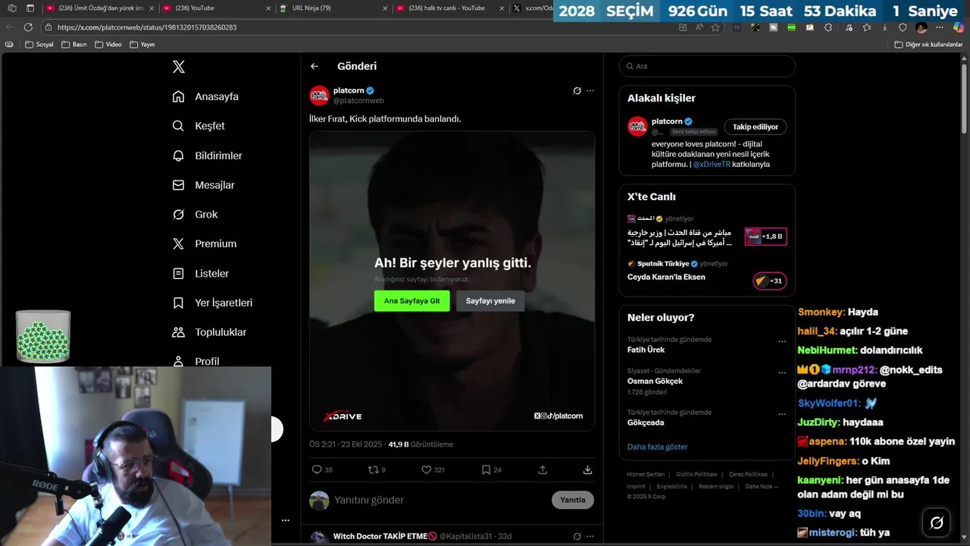The width and height of the screenshot is (970, 546).
Task: Go back using Gönderi back arrow
Action: (314, 67)
